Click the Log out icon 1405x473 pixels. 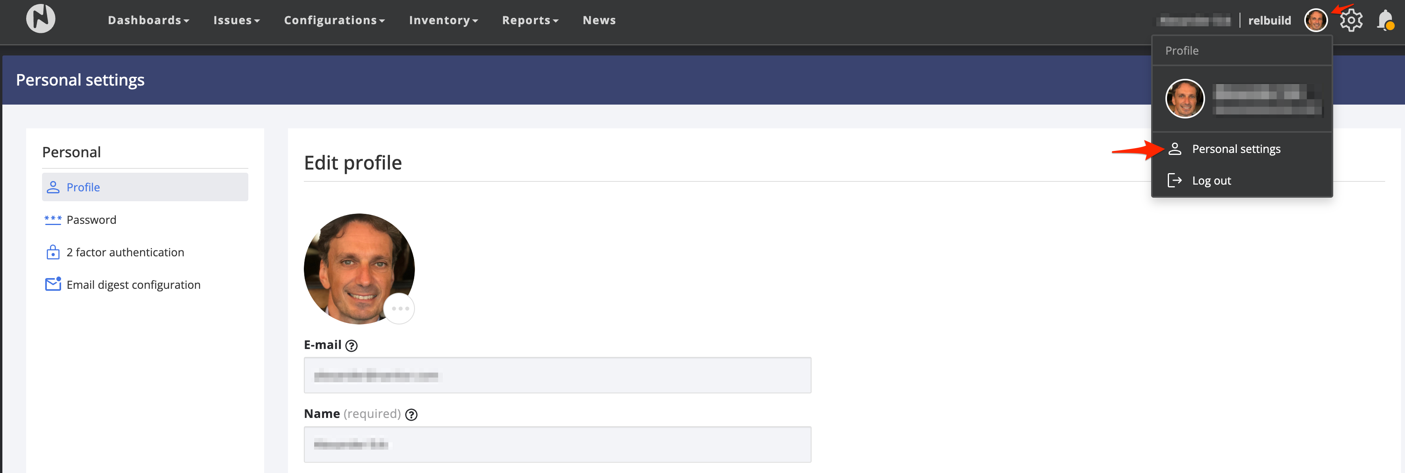[x=1174, y=180]
